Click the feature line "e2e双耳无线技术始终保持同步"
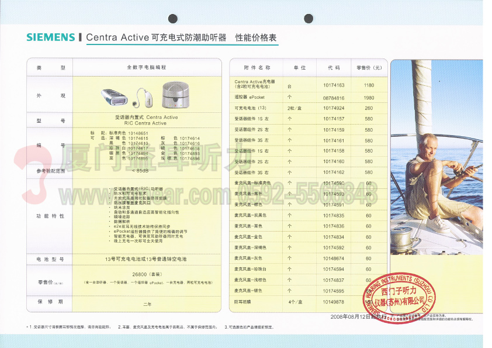This screenshot has height=348, width=492. [x=142, y=226]
